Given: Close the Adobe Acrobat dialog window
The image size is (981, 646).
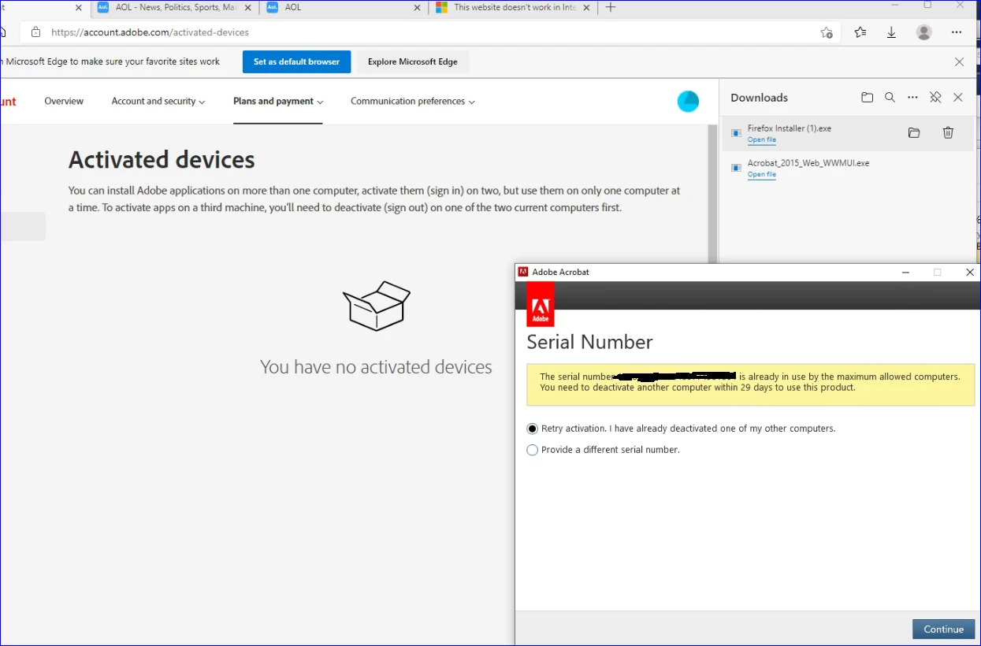Looking at the screenshot, I should [970, 272].
